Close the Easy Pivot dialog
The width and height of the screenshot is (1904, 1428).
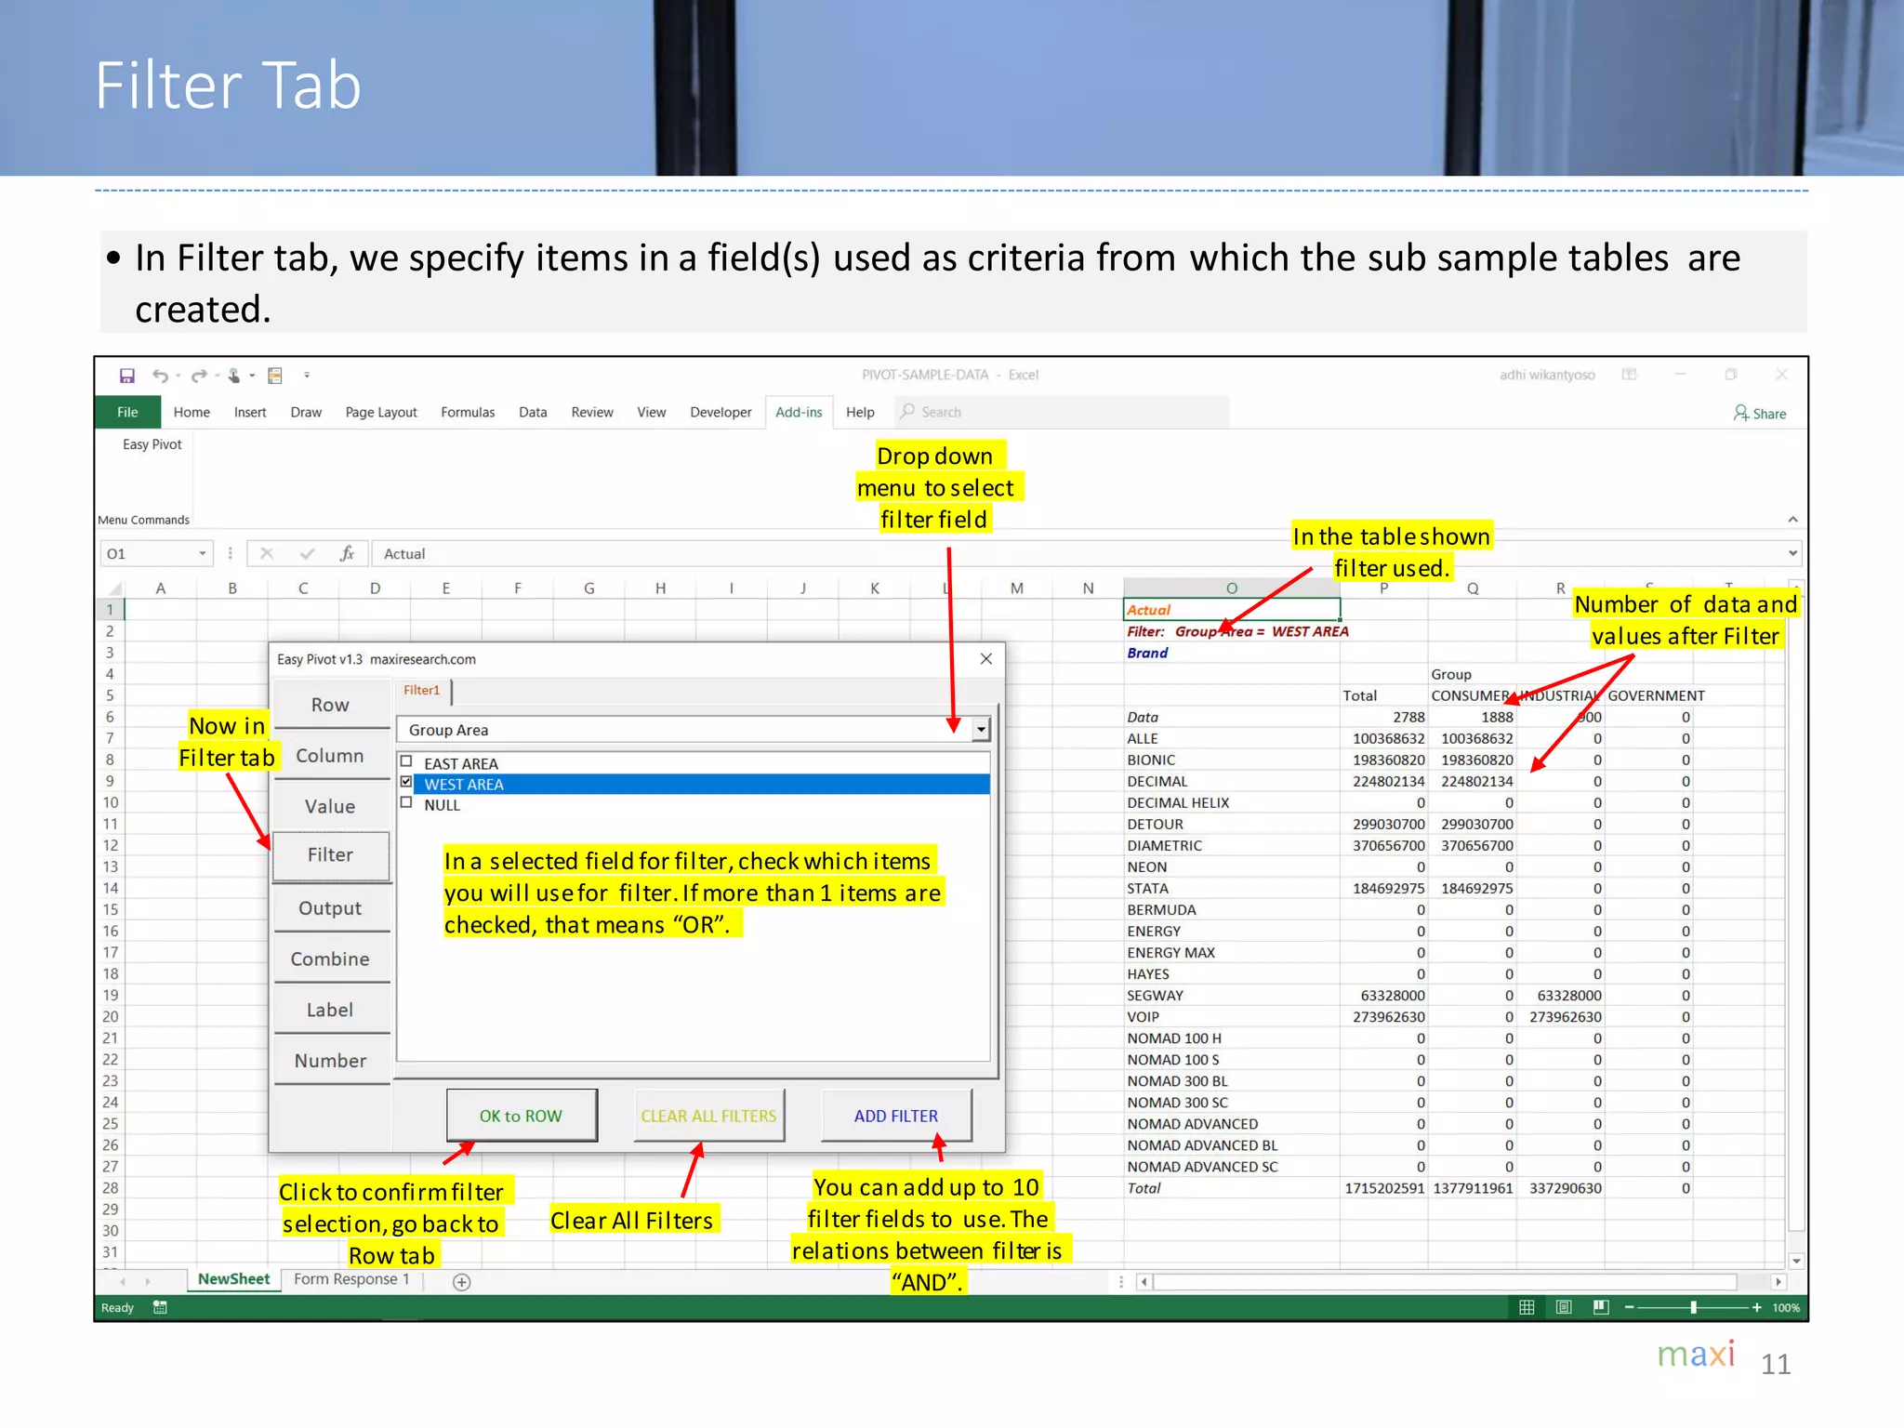click(x=986, y=659)
